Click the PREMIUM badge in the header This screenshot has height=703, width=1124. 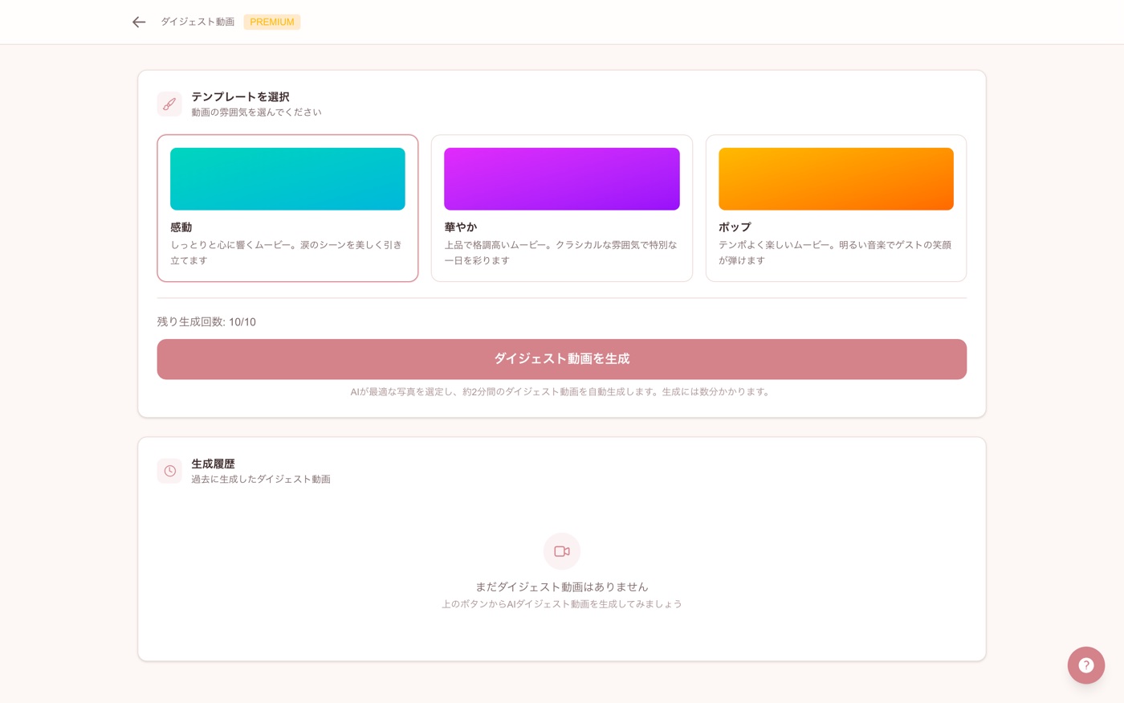(272, 22)
